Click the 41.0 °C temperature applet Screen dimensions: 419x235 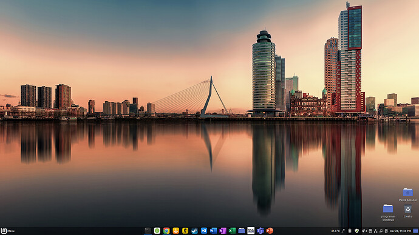pyautogui.click(x=335, y=231)
